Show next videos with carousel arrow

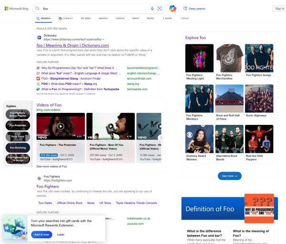161,138
